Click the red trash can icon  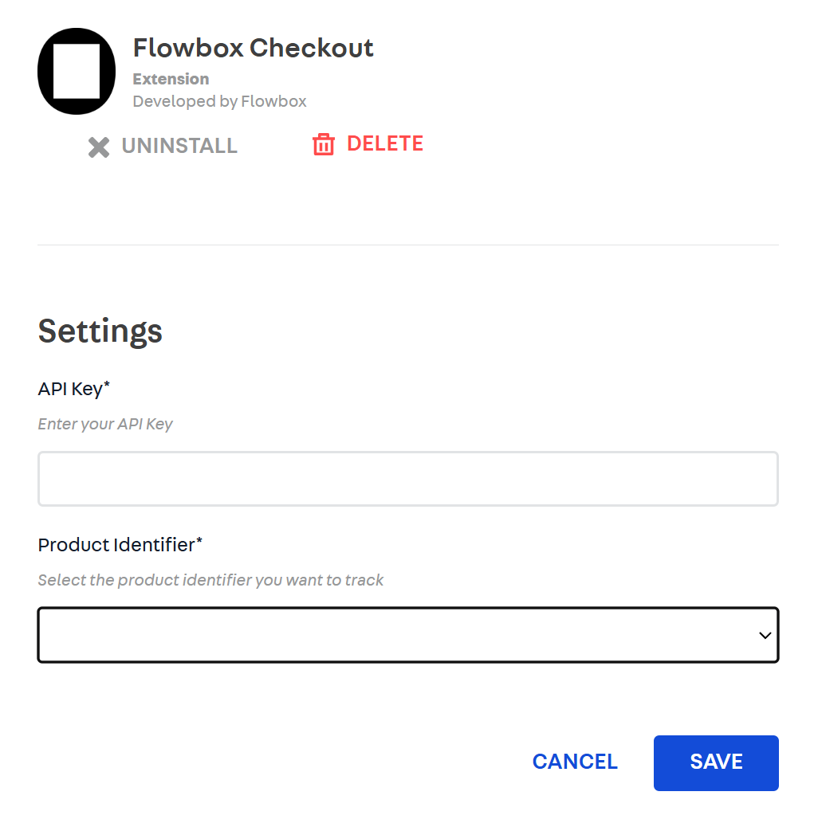coord(323,145)
